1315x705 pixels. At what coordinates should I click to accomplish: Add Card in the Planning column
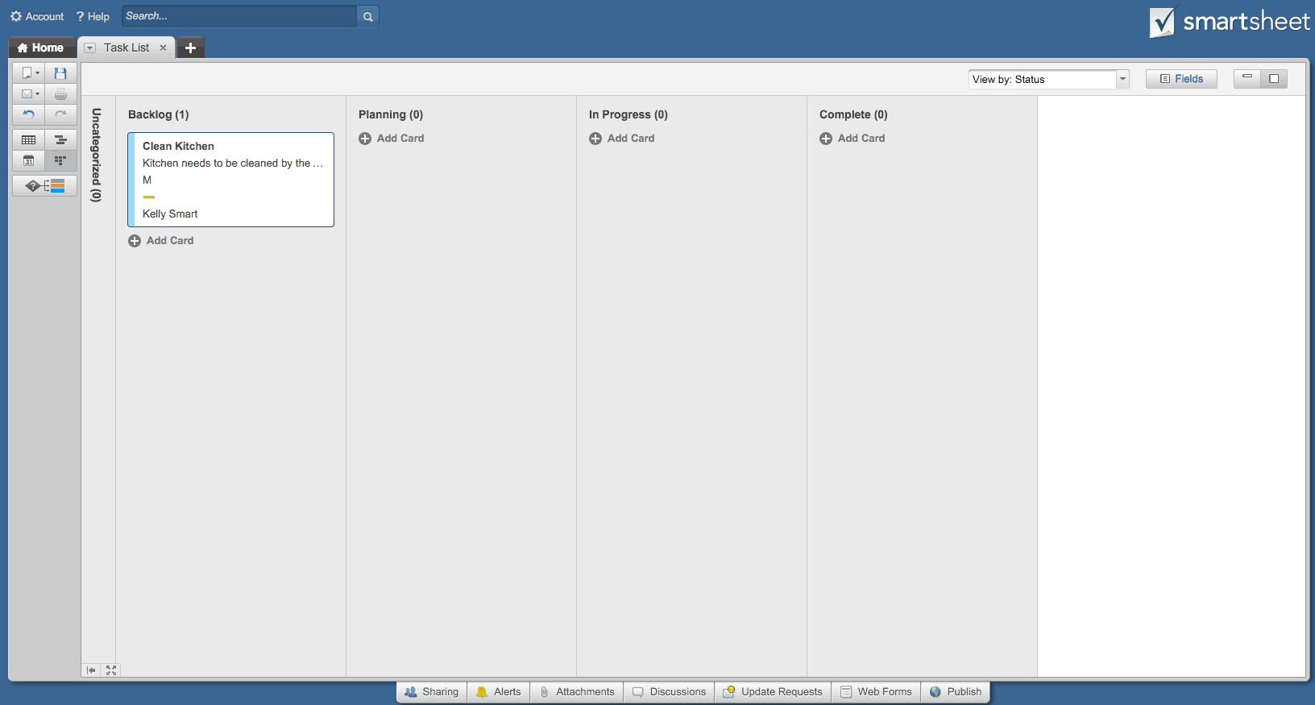click(392, 139)
